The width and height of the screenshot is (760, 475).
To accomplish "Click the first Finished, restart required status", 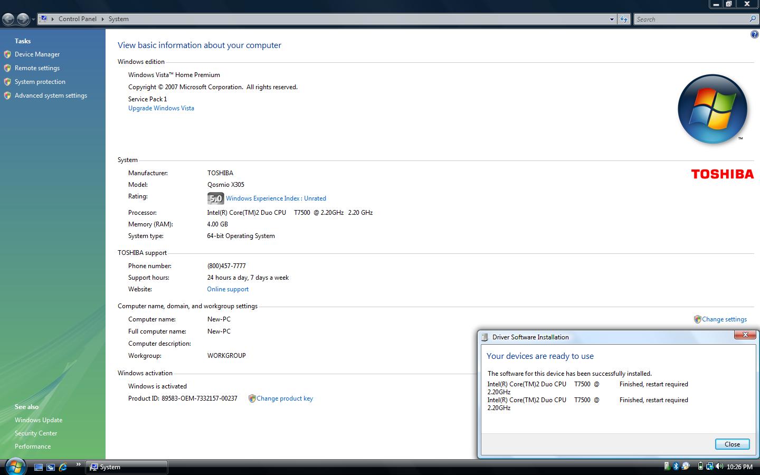I will coord(654,384).
